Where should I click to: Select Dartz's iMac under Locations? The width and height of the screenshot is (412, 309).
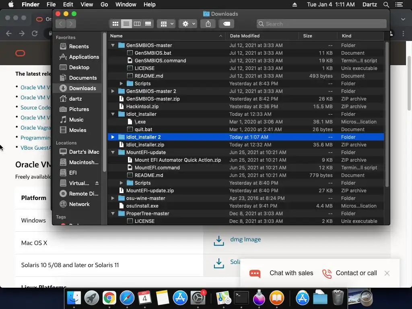(76, 152)
